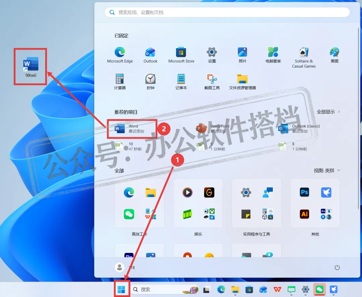Open Edge from the taskbar
The width and height of the screenshot is (362, 297).
pos(221,289)
